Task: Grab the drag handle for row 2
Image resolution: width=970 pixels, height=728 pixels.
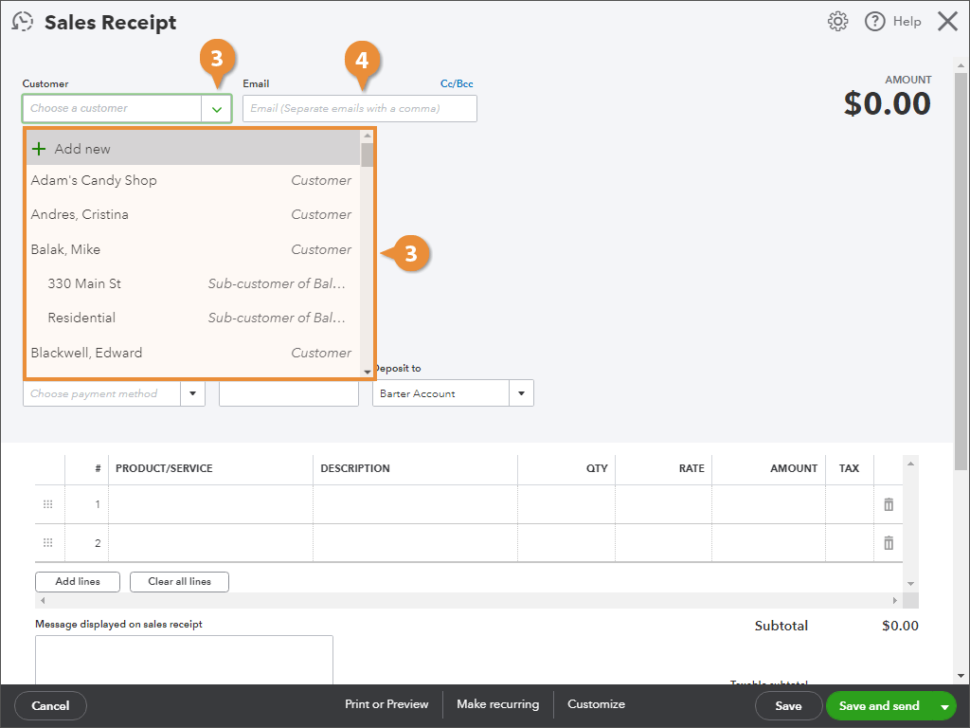Action: coord(48,543)
